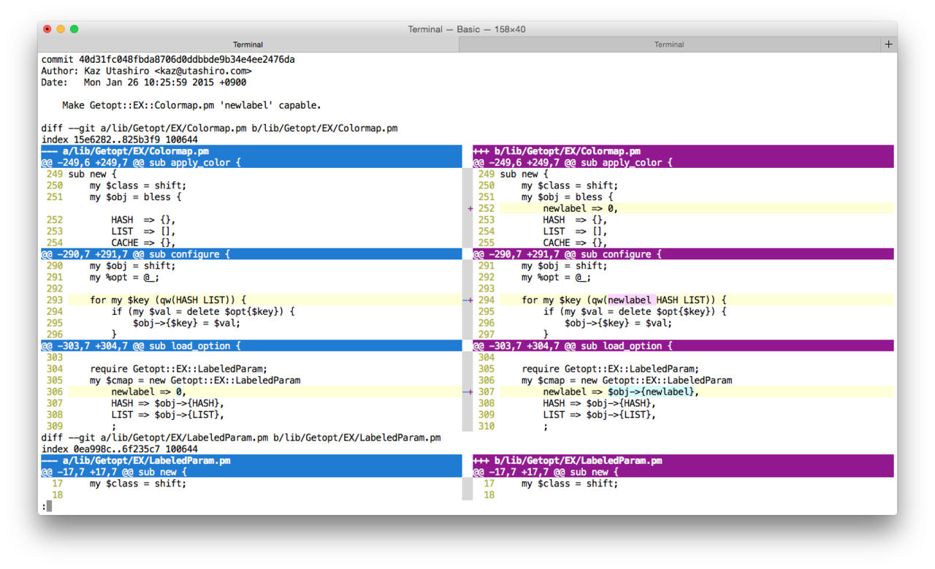Click right line 296 '$obj->{$key} = $val;'
Viewport: 935px width, 569px height.
coord(618,323)
